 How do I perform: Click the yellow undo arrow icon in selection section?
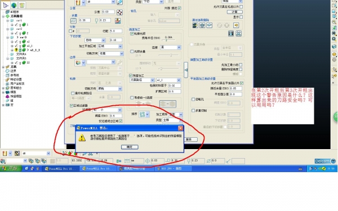point(236,25)
